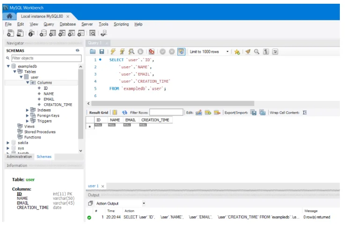Execute the query with the lightning bolt icon
Screen dimensions: 345x228
tap(113, 51)
